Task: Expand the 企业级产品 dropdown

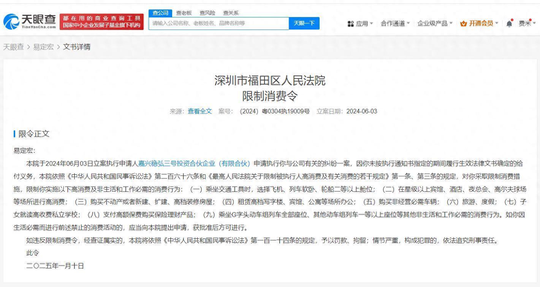Action: click(435, 24)
